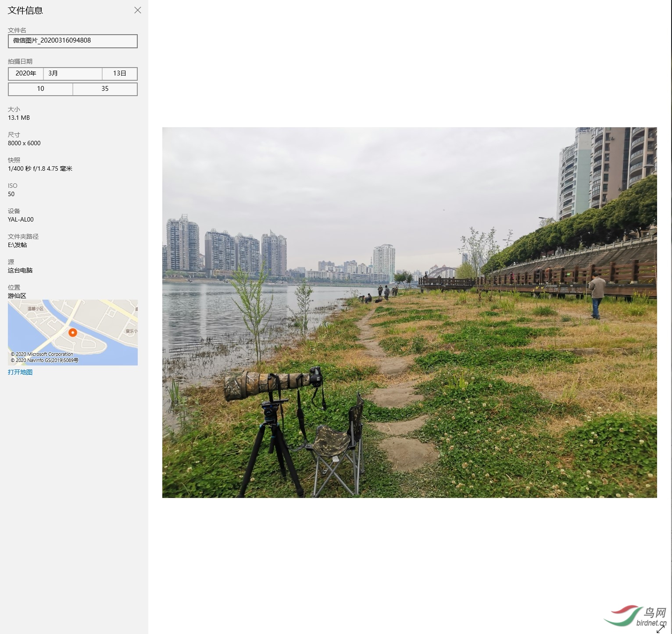Click the 游仙区 location text
The image size is (672, 634).
pyautogui.click(x=17, y=296)
